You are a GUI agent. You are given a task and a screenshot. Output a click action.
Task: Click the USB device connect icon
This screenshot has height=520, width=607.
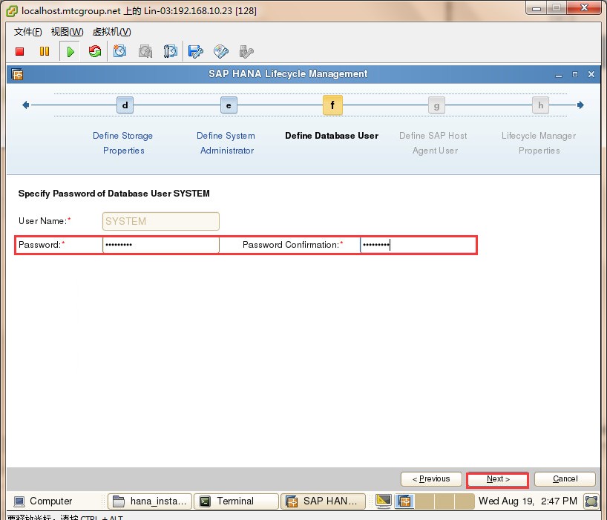[246, 51]
